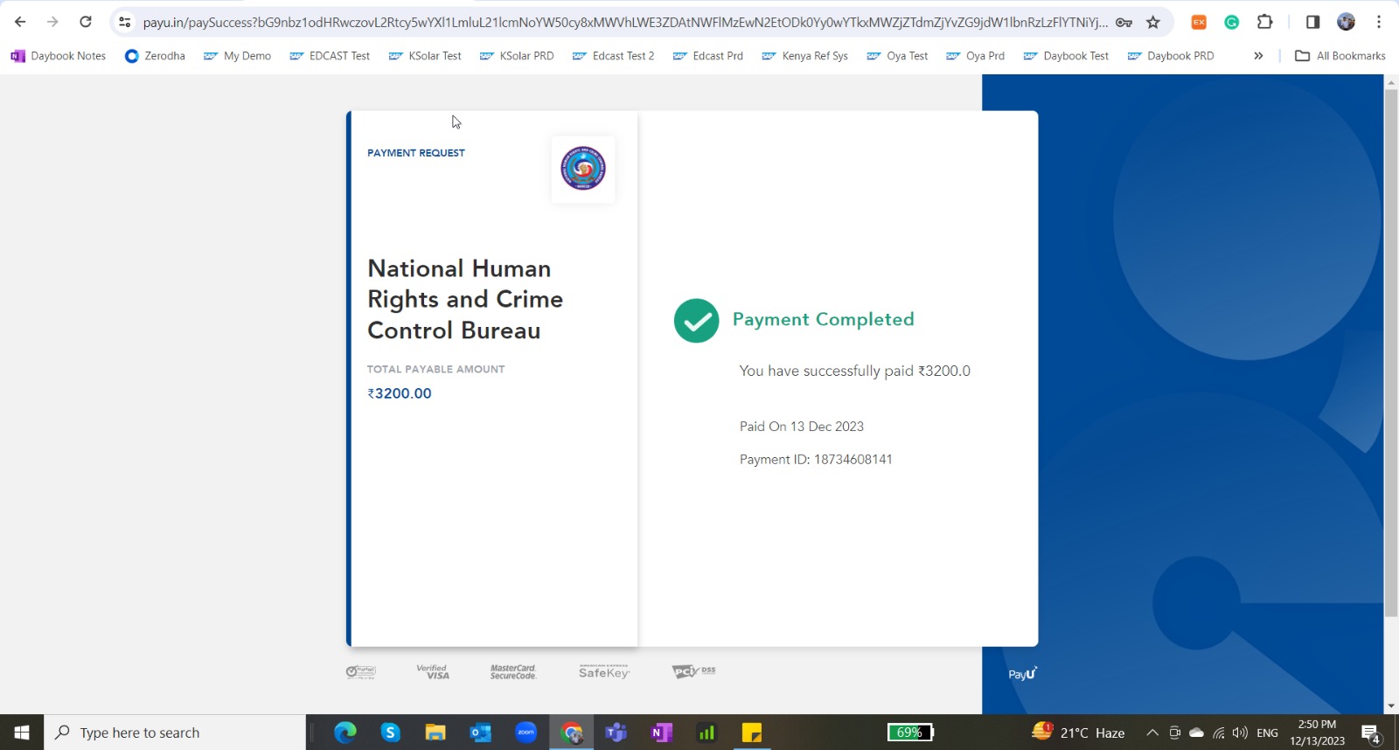Image resolution: width=1399 pixels, height=750 pixels.
Task: Open the Daybook Notes bookmark
Action: [x=59, y=56]
